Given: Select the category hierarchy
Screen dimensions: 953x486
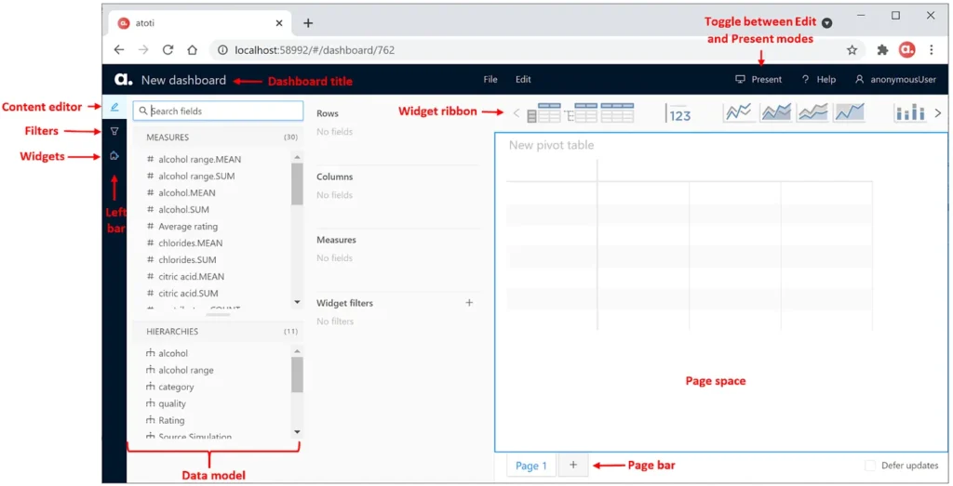Looking at the screenshot, I should pyautogui.click(x=176, y=387).
